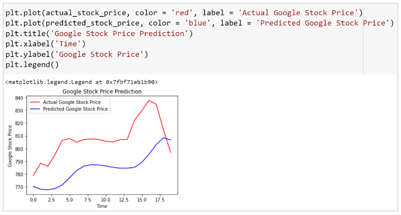Click the 'blue' color string in the code
401x215 pixels.
coord(197,23)
